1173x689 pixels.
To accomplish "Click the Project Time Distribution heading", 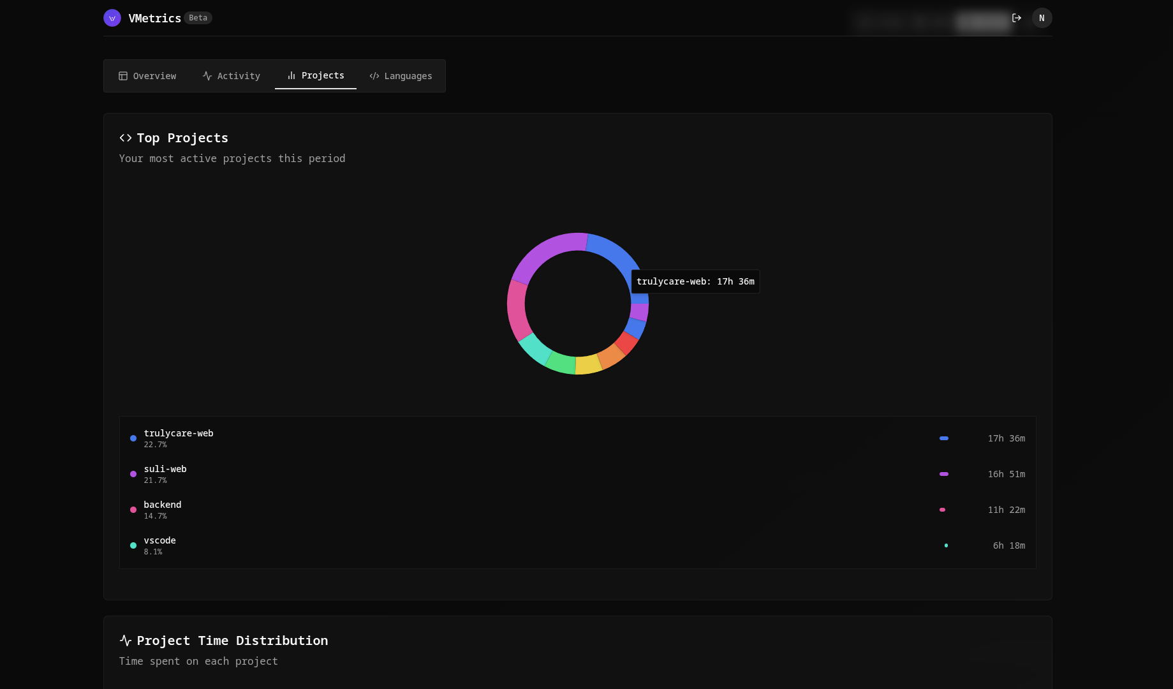I will pyautogui.click(x=232, y=641).
